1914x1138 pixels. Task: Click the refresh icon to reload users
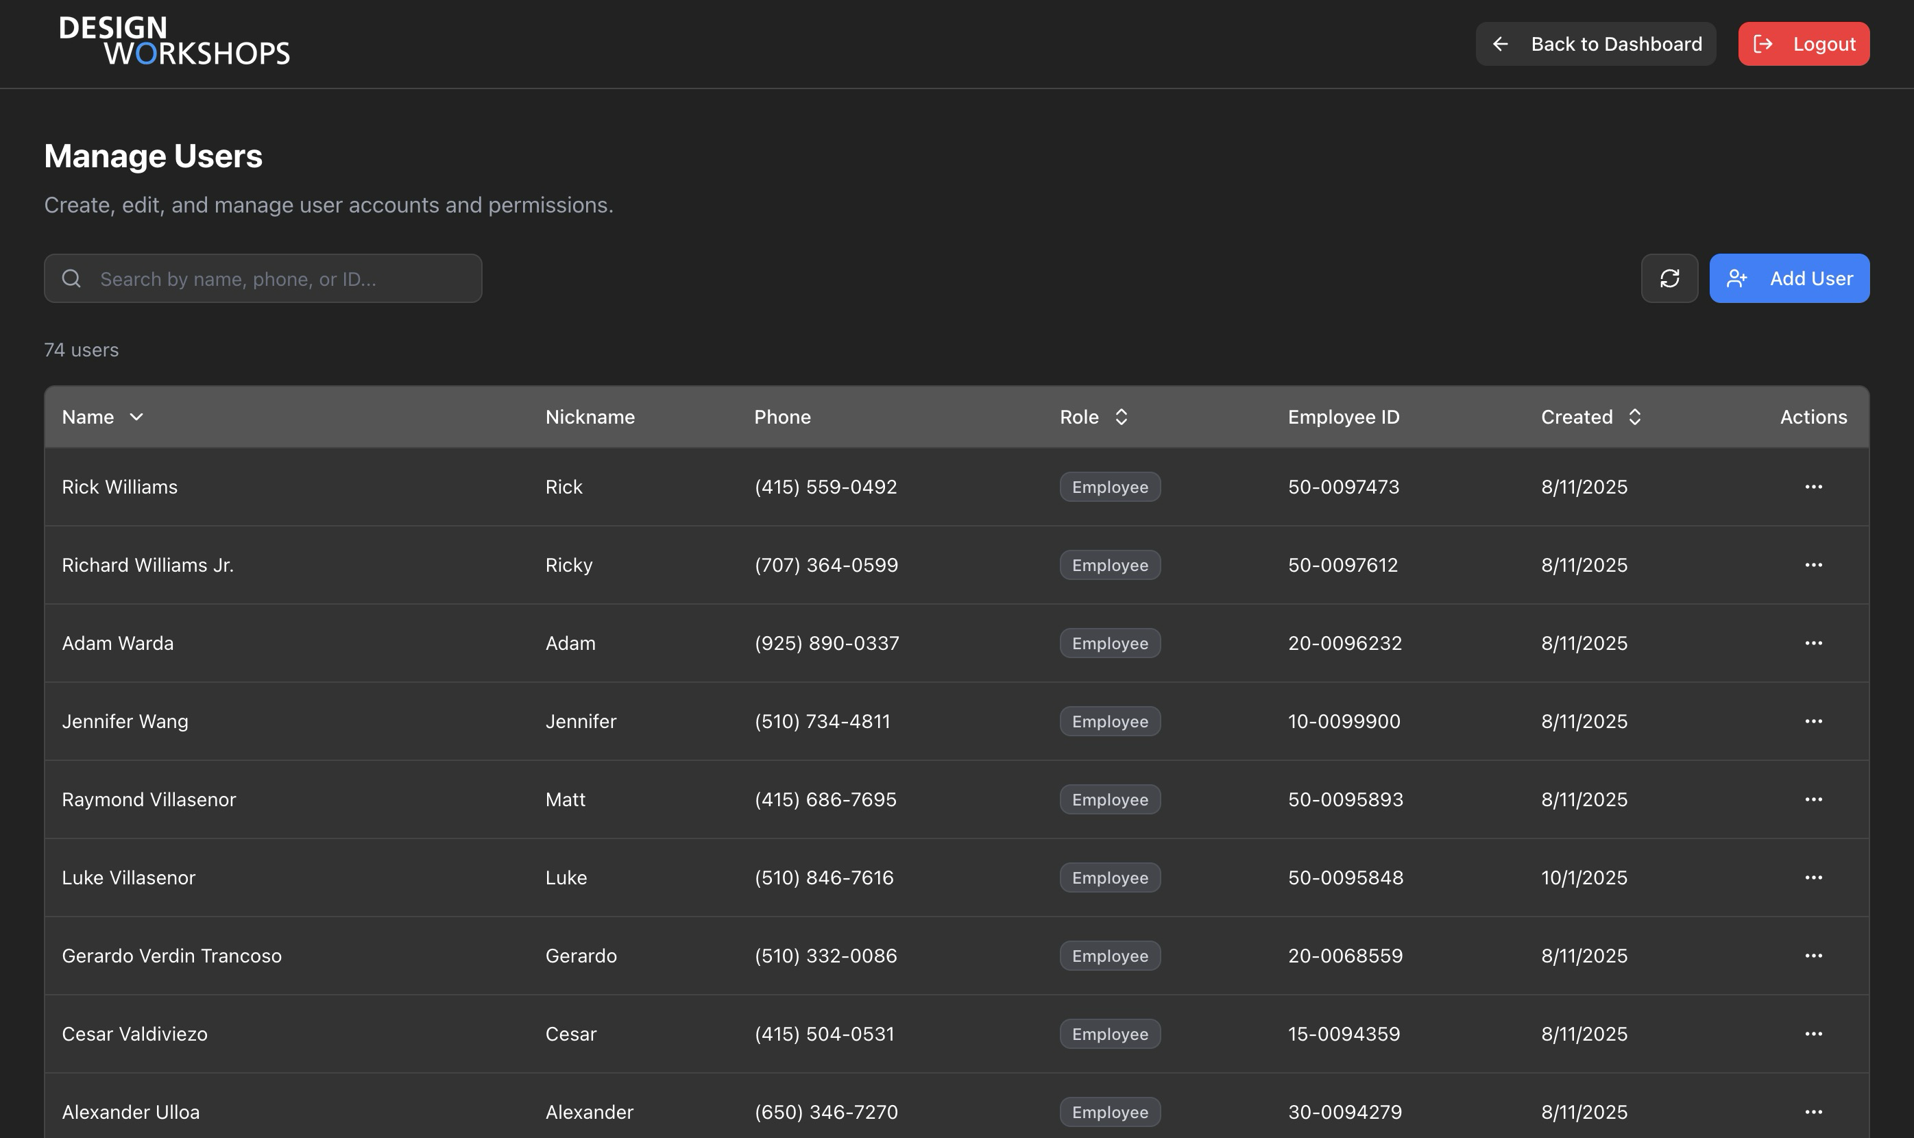click(x=1671, y=278)
